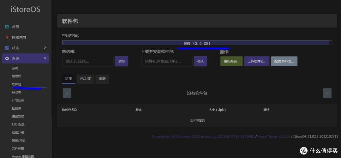
Task: Open 软件包 in sidebar
Action: (x=16, y=84)
